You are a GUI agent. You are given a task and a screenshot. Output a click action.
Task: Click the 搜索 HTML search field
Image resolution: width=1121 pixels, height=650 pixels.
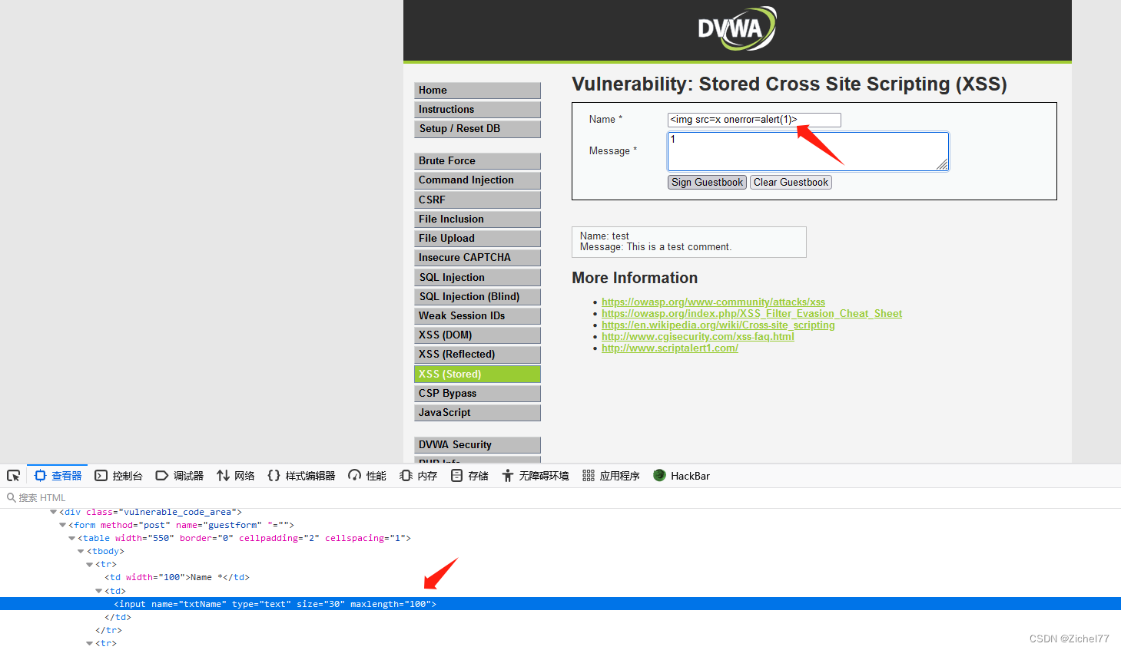point(560,497)
